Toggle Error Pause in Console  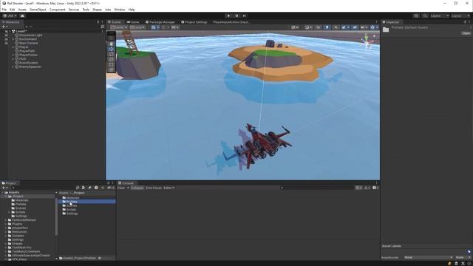tap(154, 188)
